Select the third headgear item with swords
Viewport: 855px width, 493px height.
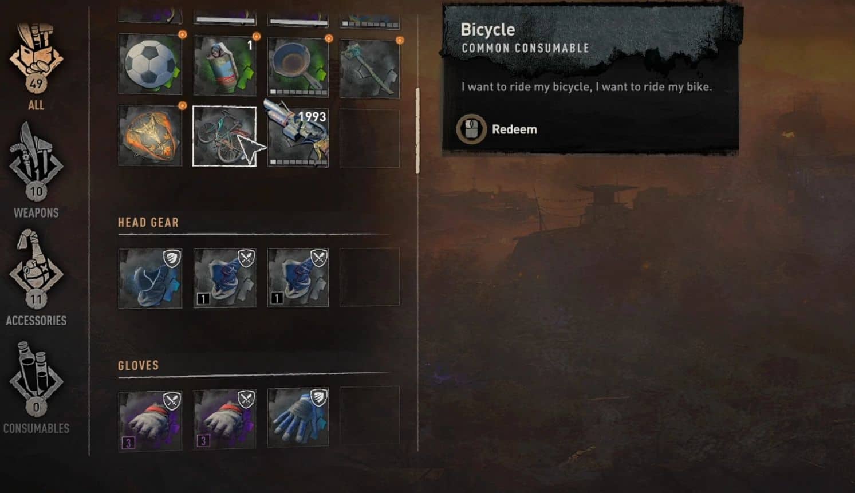[x=298, y=277]
